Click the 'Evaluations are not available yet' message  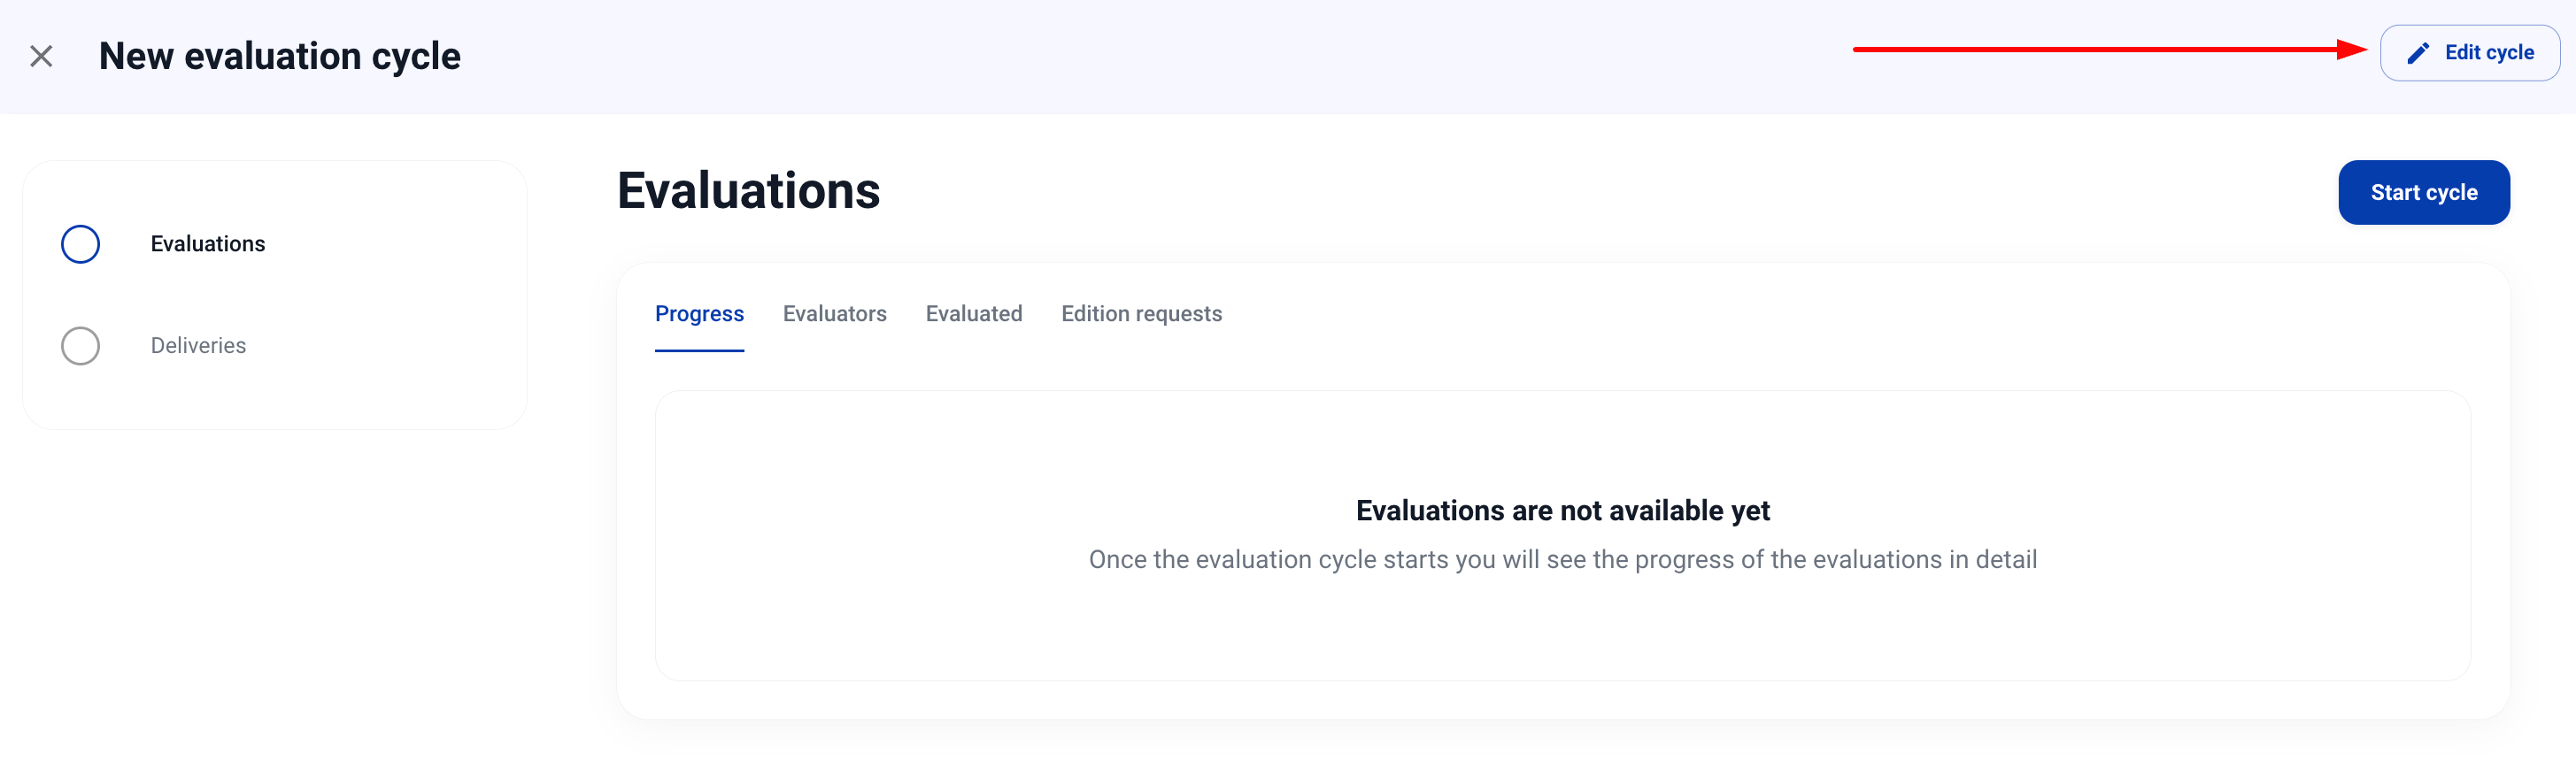pyautogui.click(x=1562, y=511)
